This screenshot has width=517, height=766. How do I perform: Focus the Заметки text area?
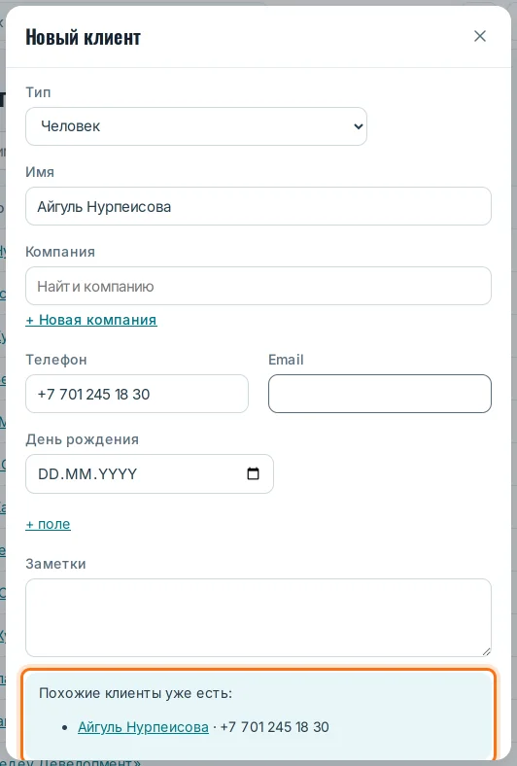pos(258,618)
